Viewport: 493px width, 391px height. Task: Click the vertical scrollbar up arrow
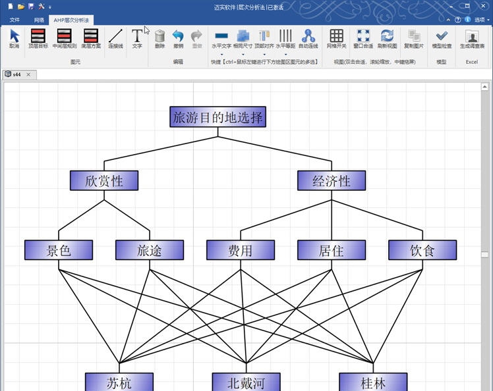pos(484,87)
